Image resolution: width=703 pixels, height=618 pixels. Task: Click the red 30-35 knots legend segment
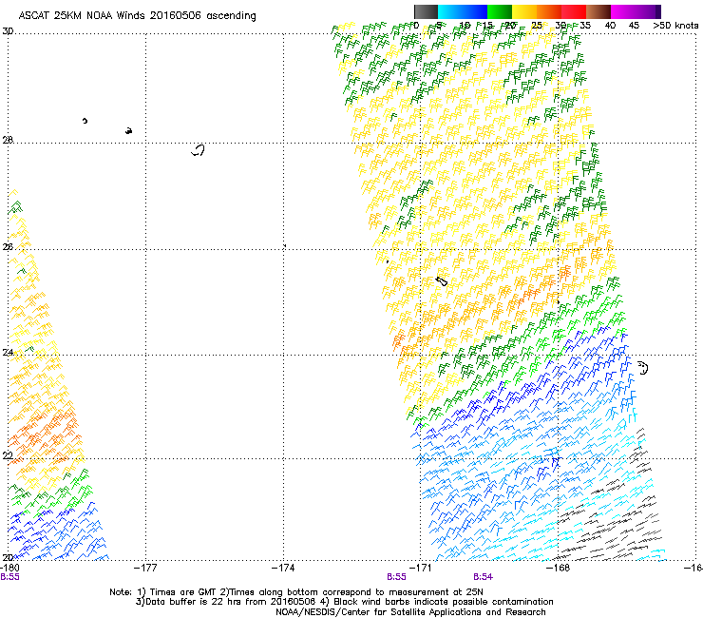pyautogui.click(x=574, y=11)
